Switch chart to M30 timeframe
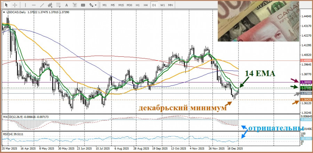Image resolution: width=313 pixels, height=153 pixels. [x=129, y=5]
